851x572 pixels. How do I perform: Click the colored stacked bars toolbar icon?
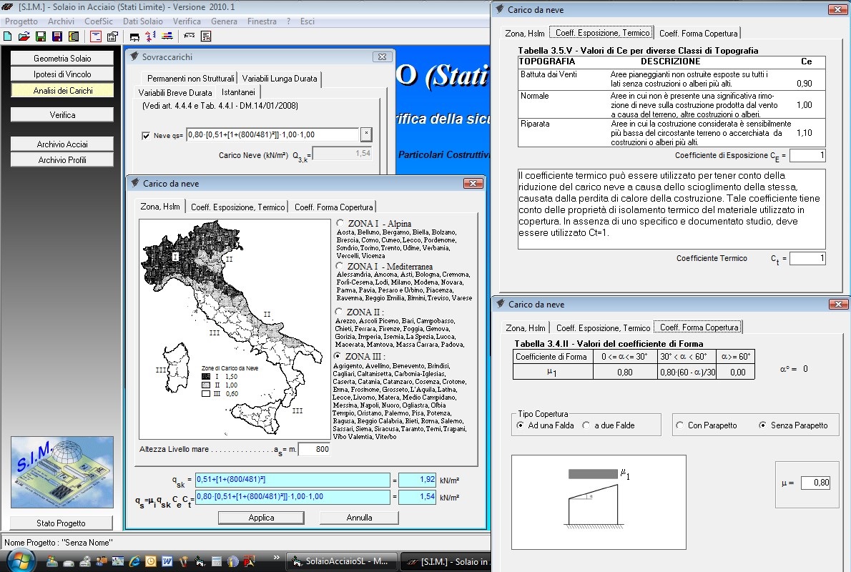click(167, 36)
